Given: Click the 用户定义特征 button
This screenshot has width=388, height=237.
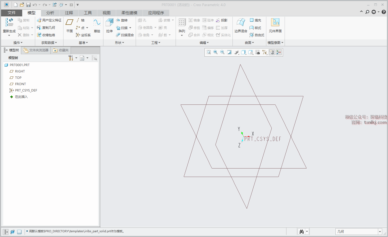Looking at the screenshot, I should [x=49, y=20].
